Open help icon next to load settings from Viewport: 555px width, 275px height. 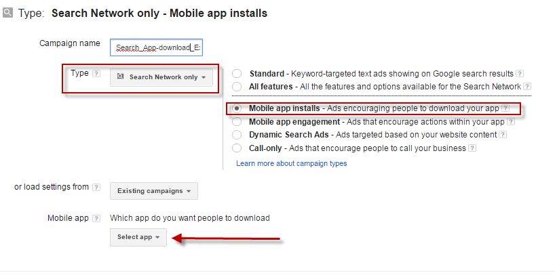pos(96,188)
